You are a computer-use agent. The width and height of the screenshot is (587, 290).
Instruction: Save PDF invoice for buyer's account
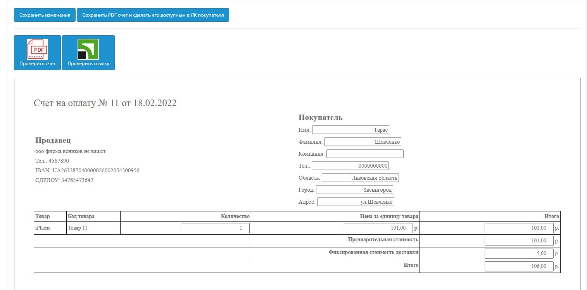[153, 15]
